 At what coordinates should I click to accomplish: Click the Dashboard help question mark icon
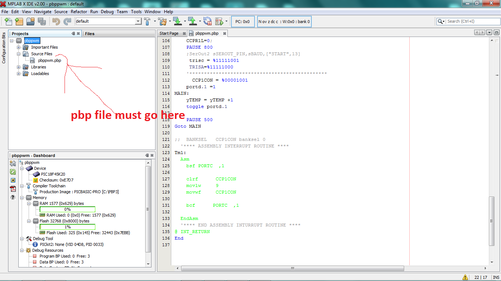point(13,197)
